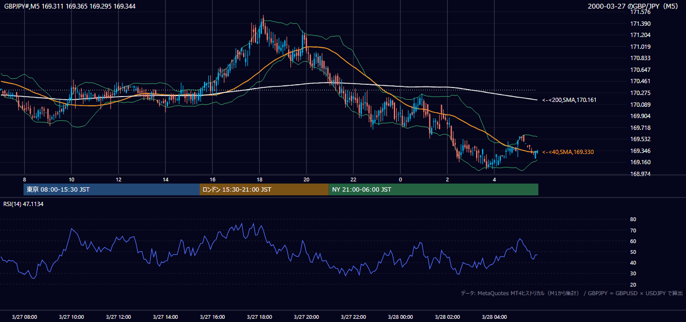Click the 169.346 price axis label

coord(640,151)
